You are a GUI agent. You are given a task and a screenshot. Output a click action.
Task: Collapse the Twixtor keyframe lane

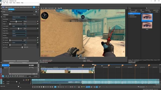pyautogui.click(x=3, y=65)
